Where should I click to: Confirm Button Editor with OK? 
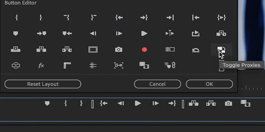[x=209, y=84]
